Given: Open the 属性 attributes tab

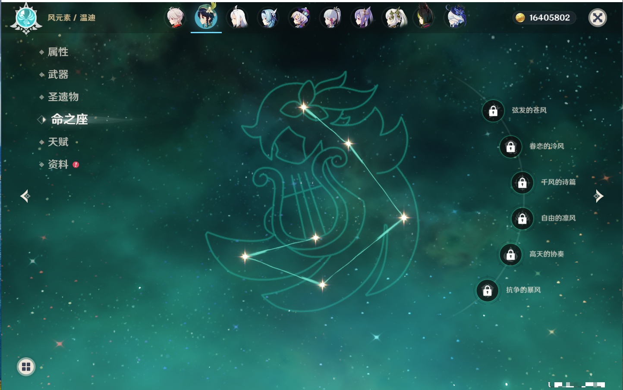Looking at the screenshot, I should pos(58,52).
